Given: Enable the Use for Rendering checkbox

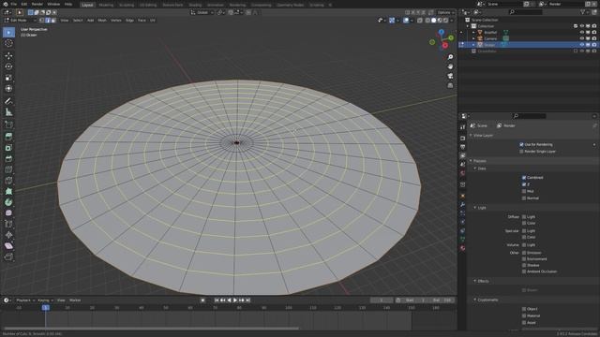Looking at the screenshot, I should tap(521, 144).
